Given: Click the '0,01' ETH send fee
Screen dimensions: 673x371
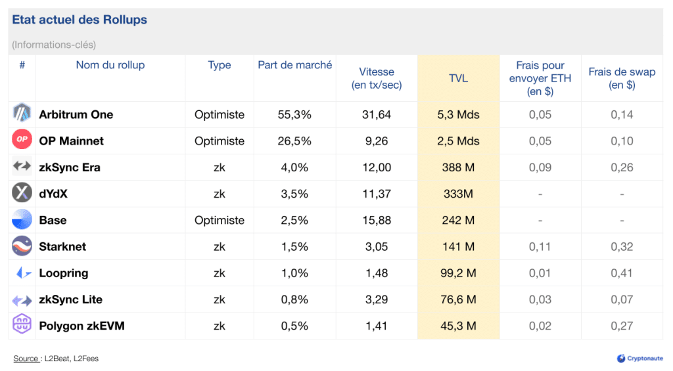Looking at the screenshot, I should tap(540, 273).
